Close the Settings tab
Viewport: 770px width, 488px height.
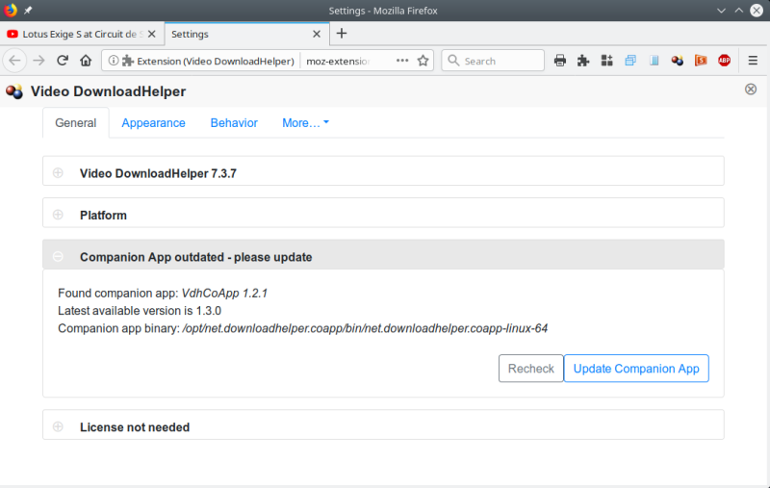click(x=317, y=34)
